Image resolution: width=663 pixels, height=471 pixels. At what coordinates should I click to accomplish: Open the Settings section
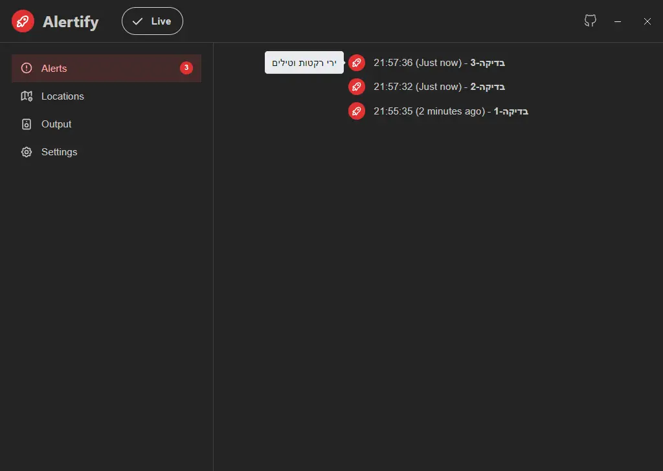tap(59, 151)
